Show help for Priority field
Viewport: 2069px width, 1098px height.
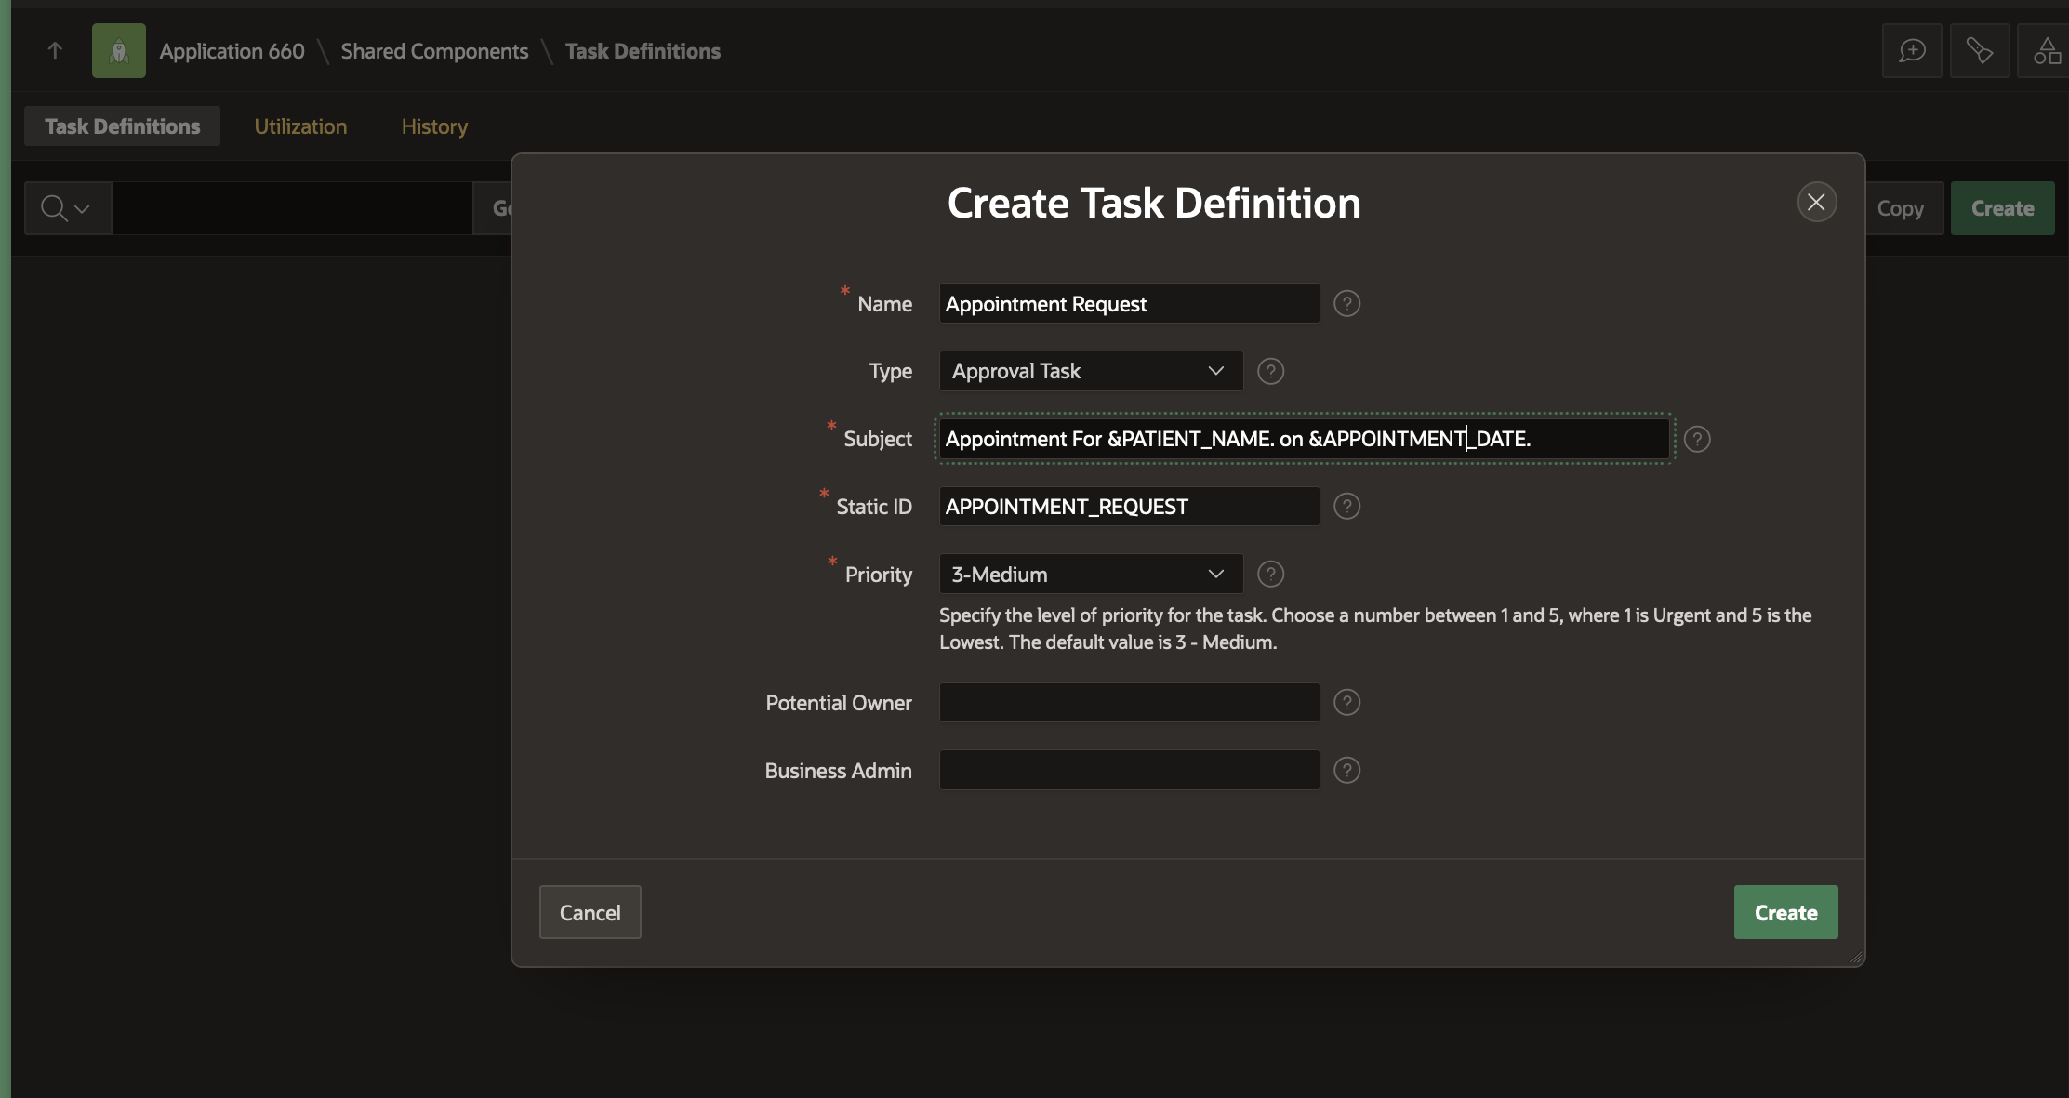coord(1270,575)
